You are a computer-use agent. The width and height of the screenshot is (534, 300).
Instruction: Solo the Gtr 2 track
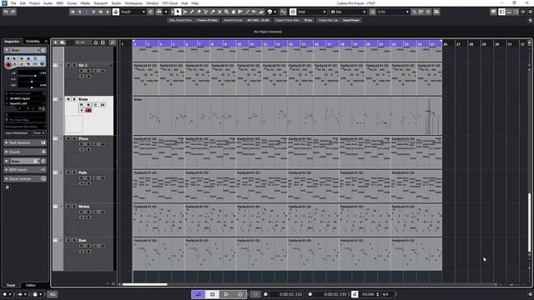tap(74, 65)
